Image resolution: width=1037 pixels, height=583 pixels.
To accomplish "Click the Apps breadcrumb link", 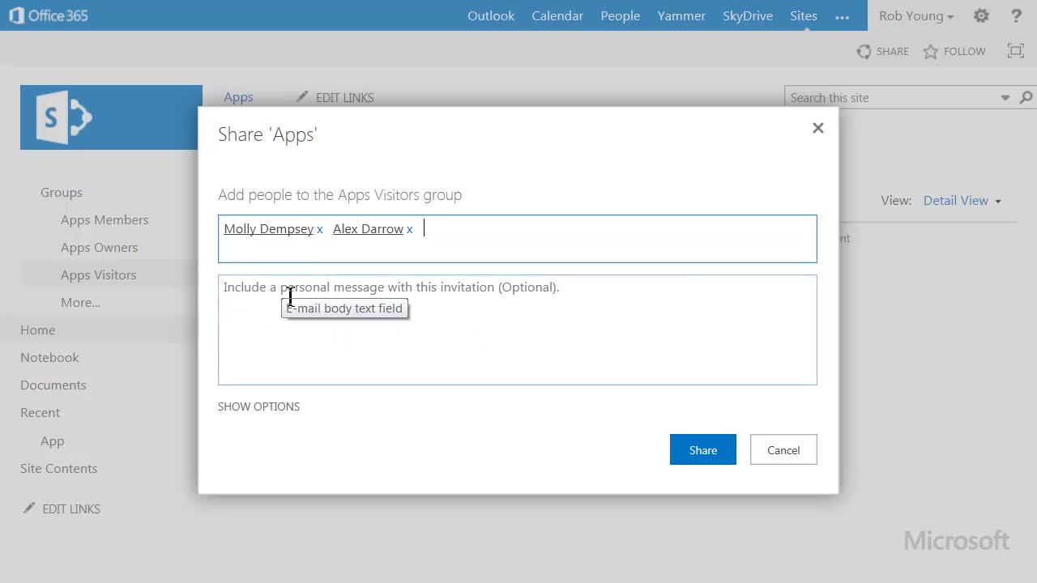I will [238, 97].
